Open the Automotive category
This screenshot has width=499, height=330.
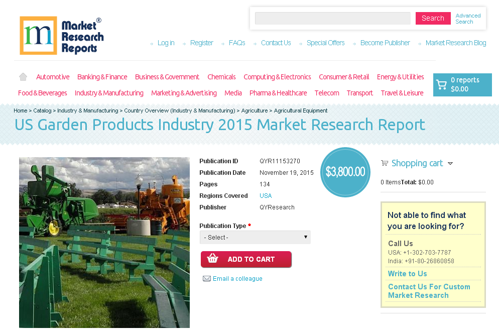point(52,77)
